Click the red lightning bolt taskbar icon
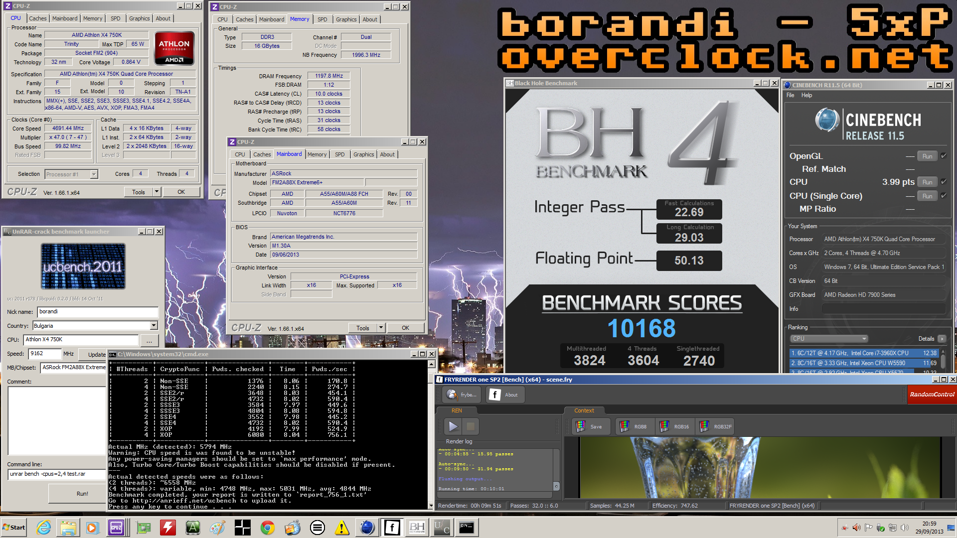 (168, 527)
